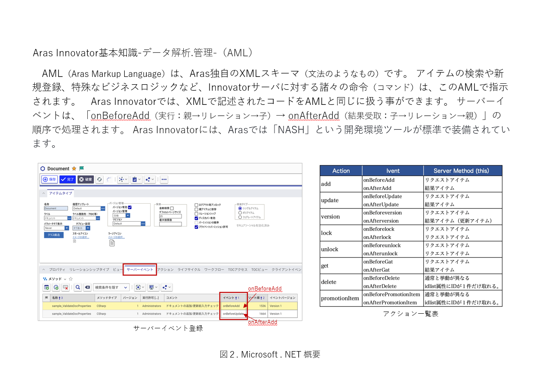Click the 破棄 discard button
The image size is (558, 376).
click(x=86, y=179)
